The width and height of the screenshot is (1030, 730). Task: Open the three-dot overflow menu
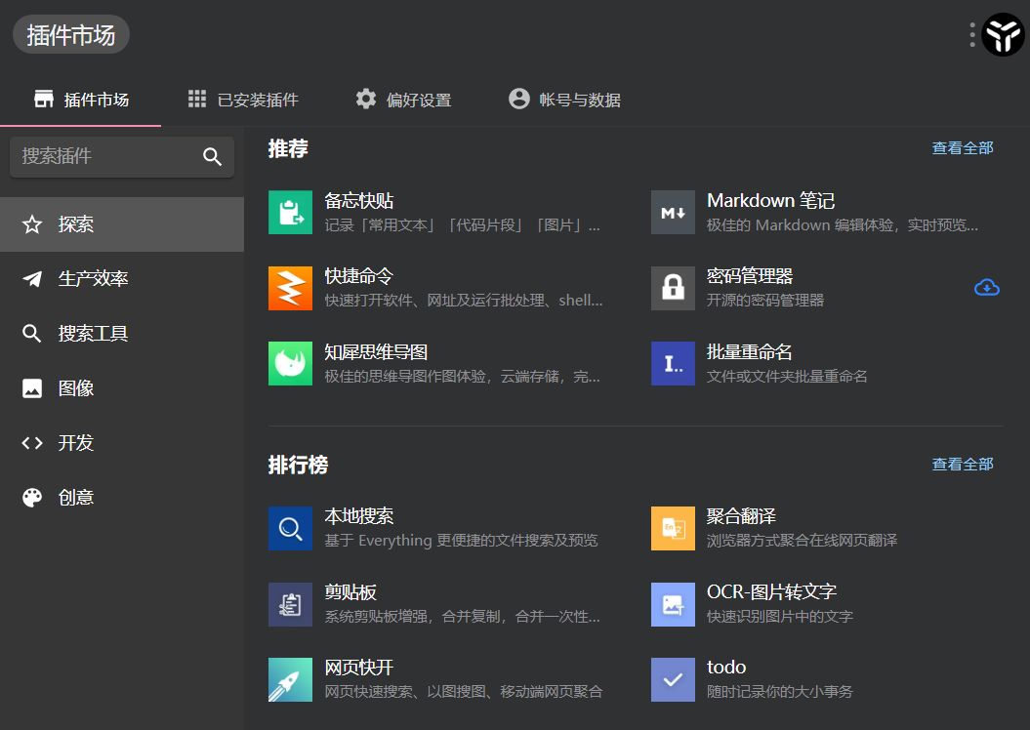point(972,34)
